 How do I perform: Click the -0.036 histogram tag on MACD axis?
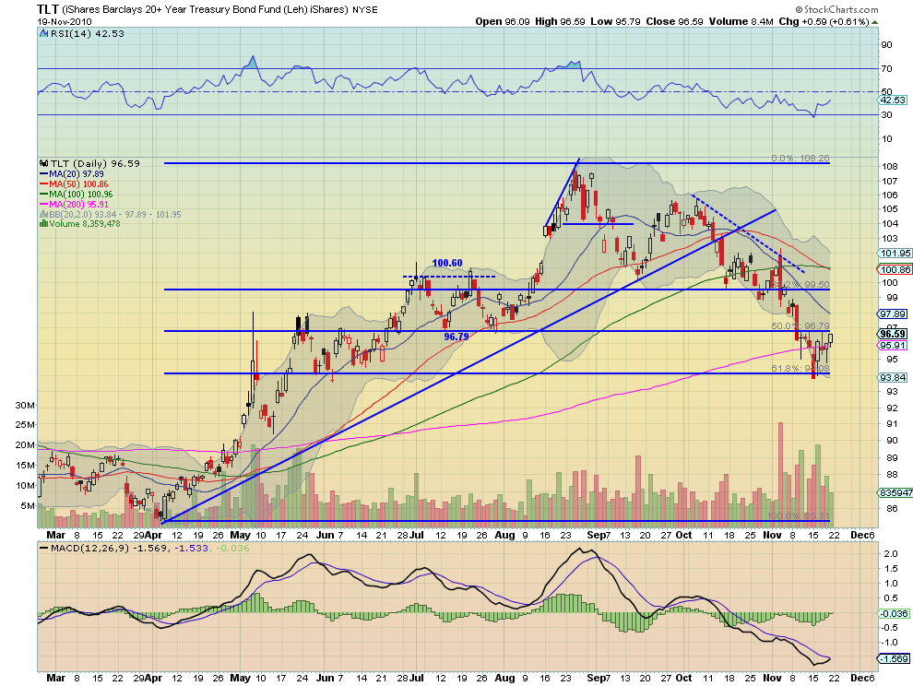894,613
